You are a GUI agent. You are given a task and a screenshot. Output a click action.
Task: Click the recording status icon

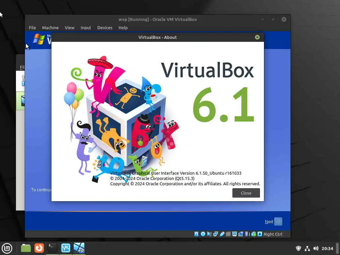(x=241, y=234)
